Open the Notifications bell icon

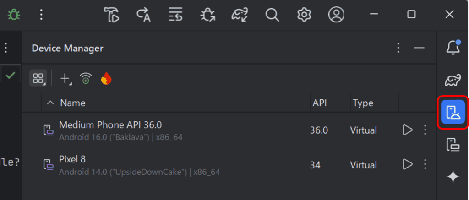(453, 48)
